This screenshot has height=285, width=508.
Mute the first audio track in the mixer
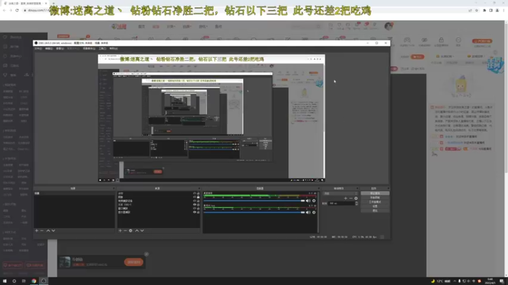308,201
